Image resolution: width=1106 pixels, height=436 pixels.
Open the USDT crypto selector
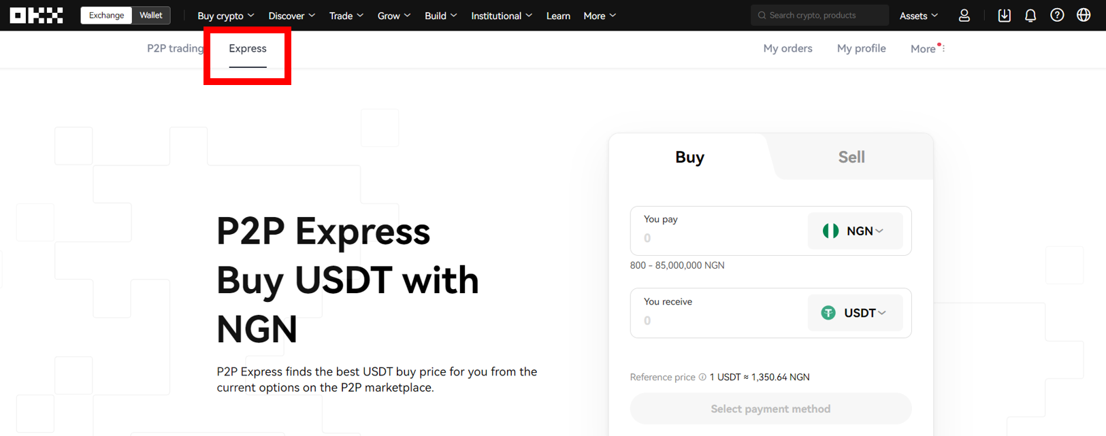pos(856,313)
